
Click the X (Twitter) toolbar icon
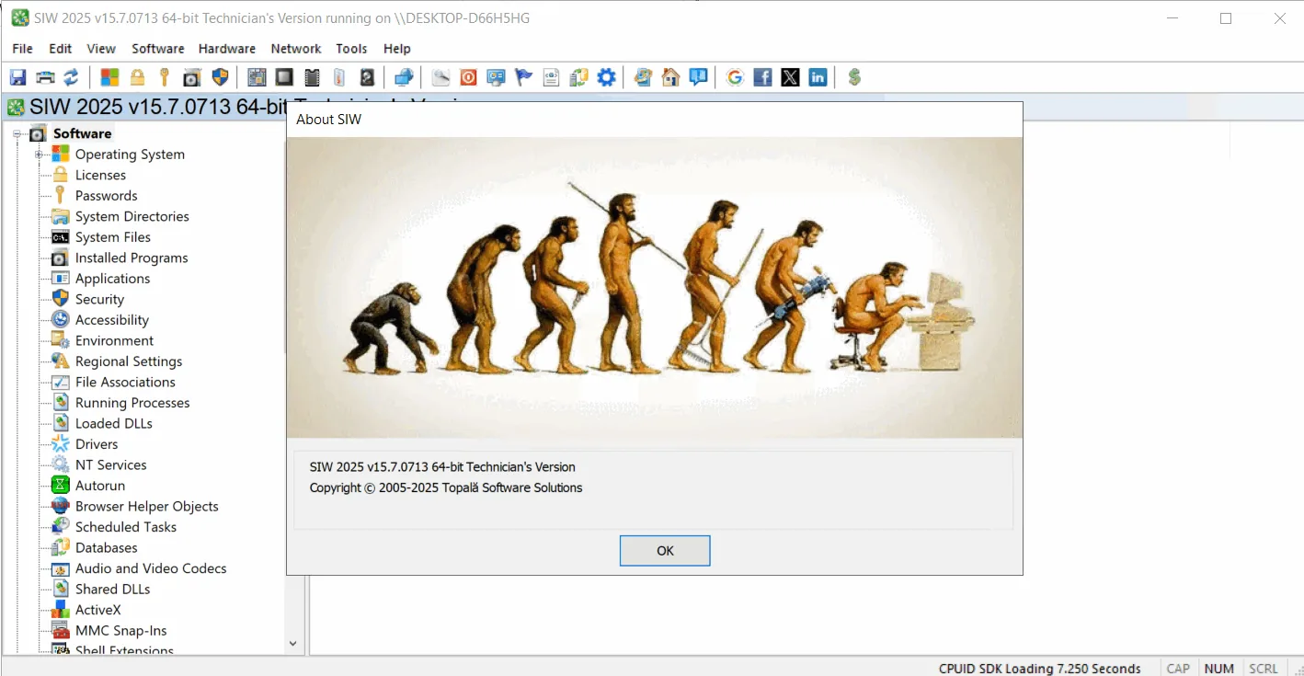(790, 77)
